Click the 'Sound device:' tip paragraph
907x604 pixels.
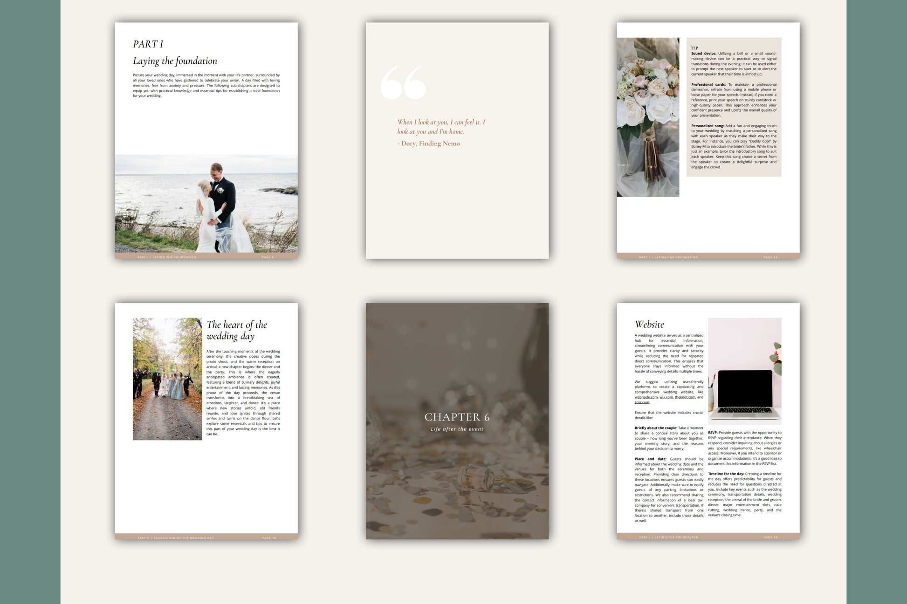pos(734,64)
